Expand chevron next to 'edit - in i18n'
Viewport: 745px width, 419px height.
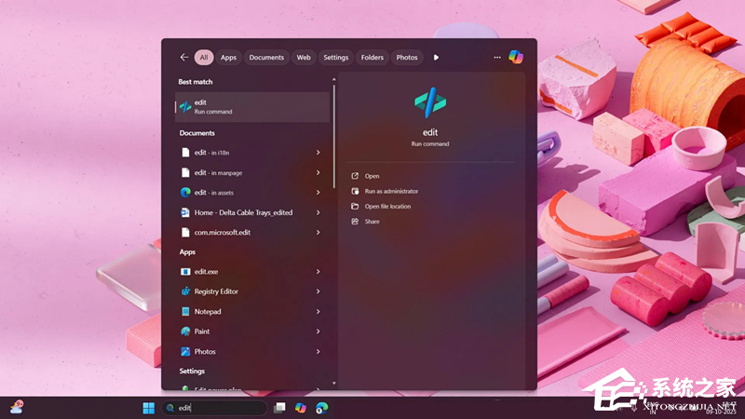(318, 153)
